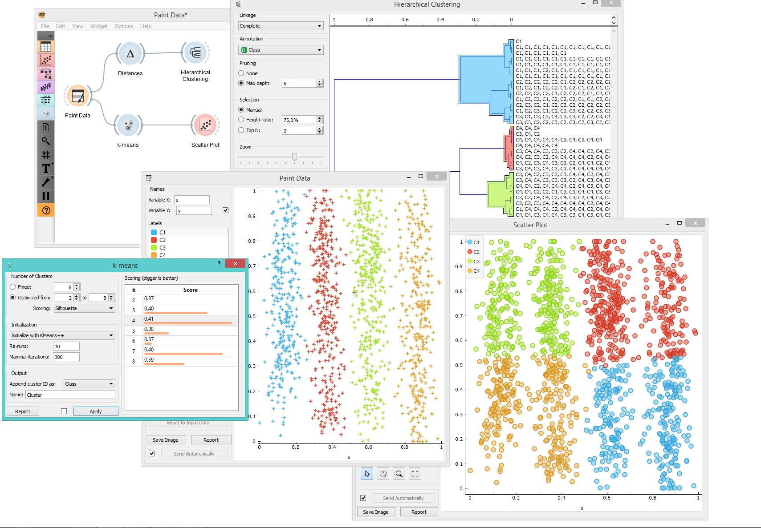
Task: Click the text annotation tool (T icon)
Action: [45, 169]
